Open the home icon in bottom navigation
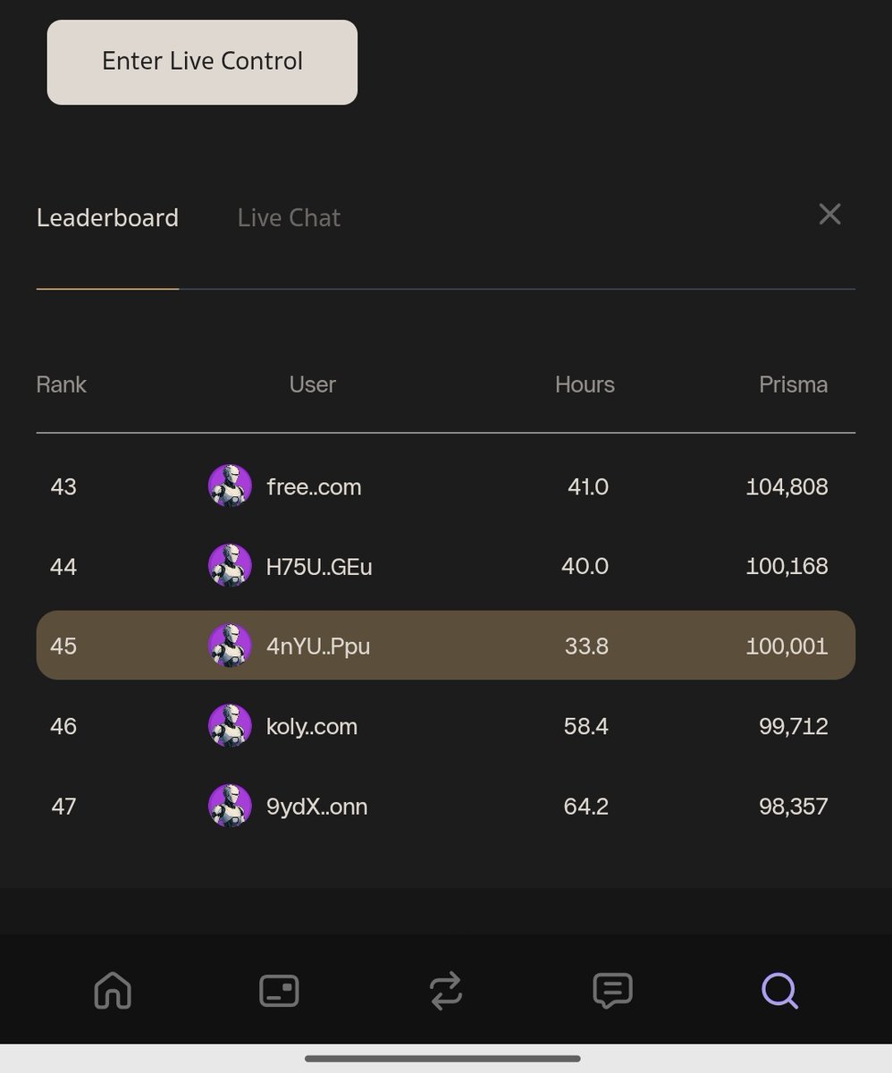The height and width of the screenshot is (1073, 892). click(113, 991)
